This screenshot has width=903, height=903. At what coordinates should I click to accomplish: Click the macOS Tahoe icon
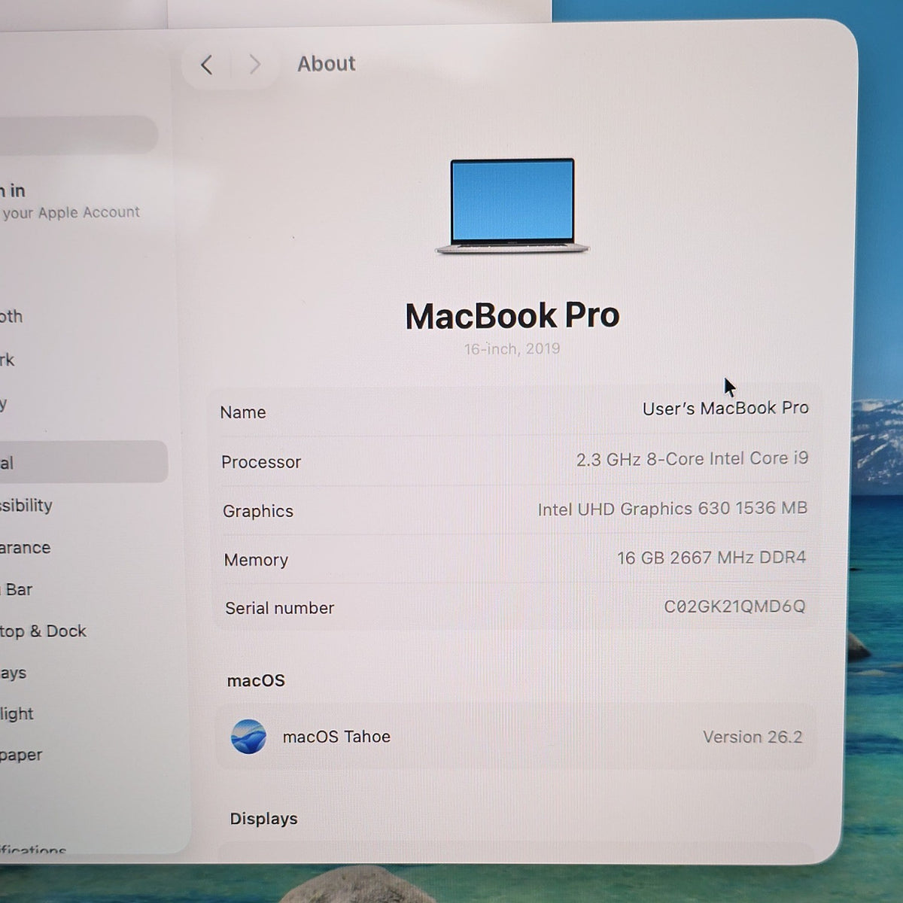(248, 737)
